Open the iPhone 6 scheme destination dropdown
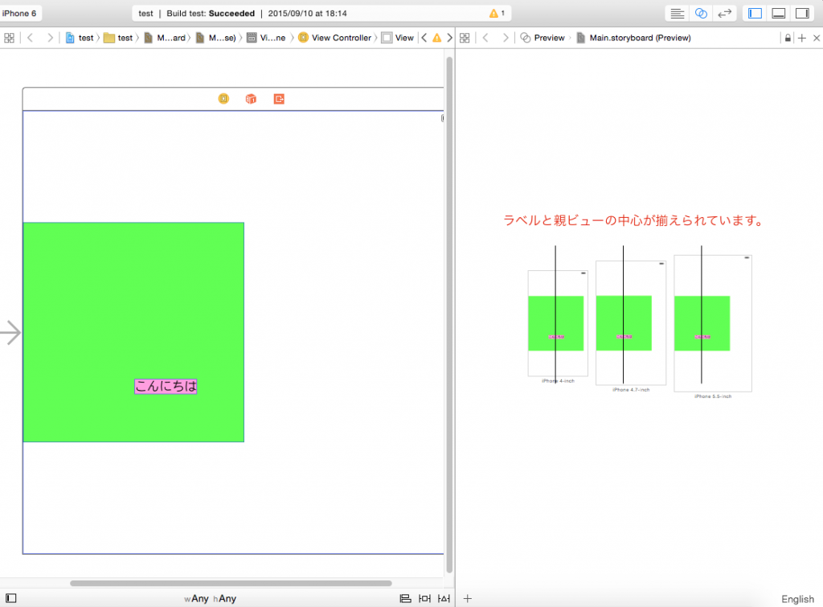This screenshot has height=607, width=823. tap(20, 14)
